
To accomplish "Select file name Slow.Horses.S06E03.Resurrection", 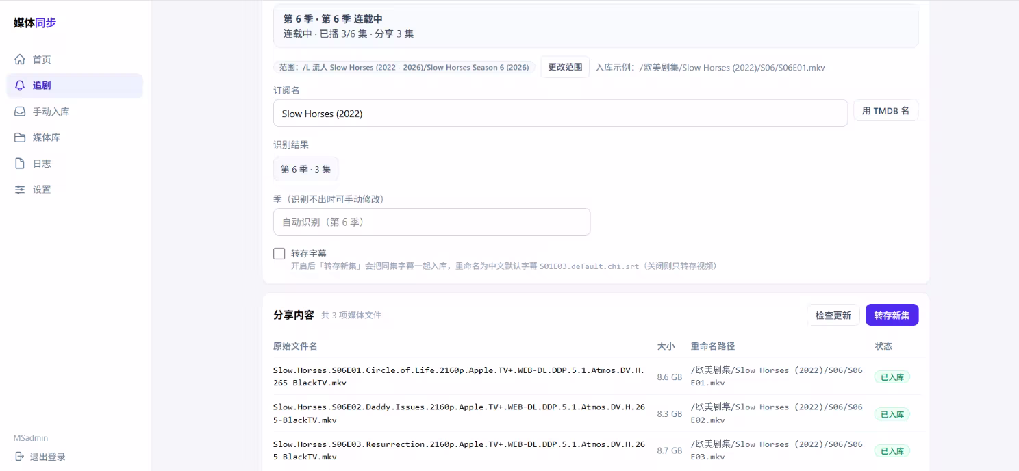I will click(x=459, y=450).
